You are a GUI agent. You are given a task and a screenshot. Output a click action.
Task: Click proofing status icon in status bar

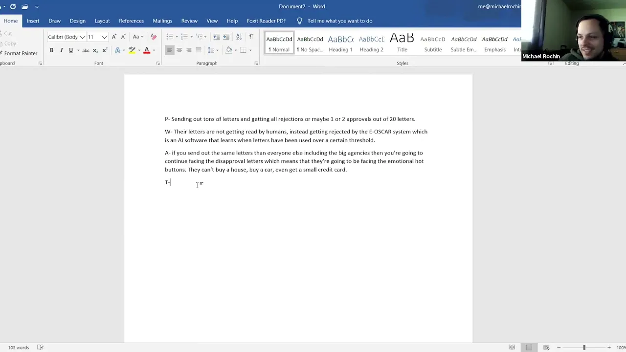point(40,348)
